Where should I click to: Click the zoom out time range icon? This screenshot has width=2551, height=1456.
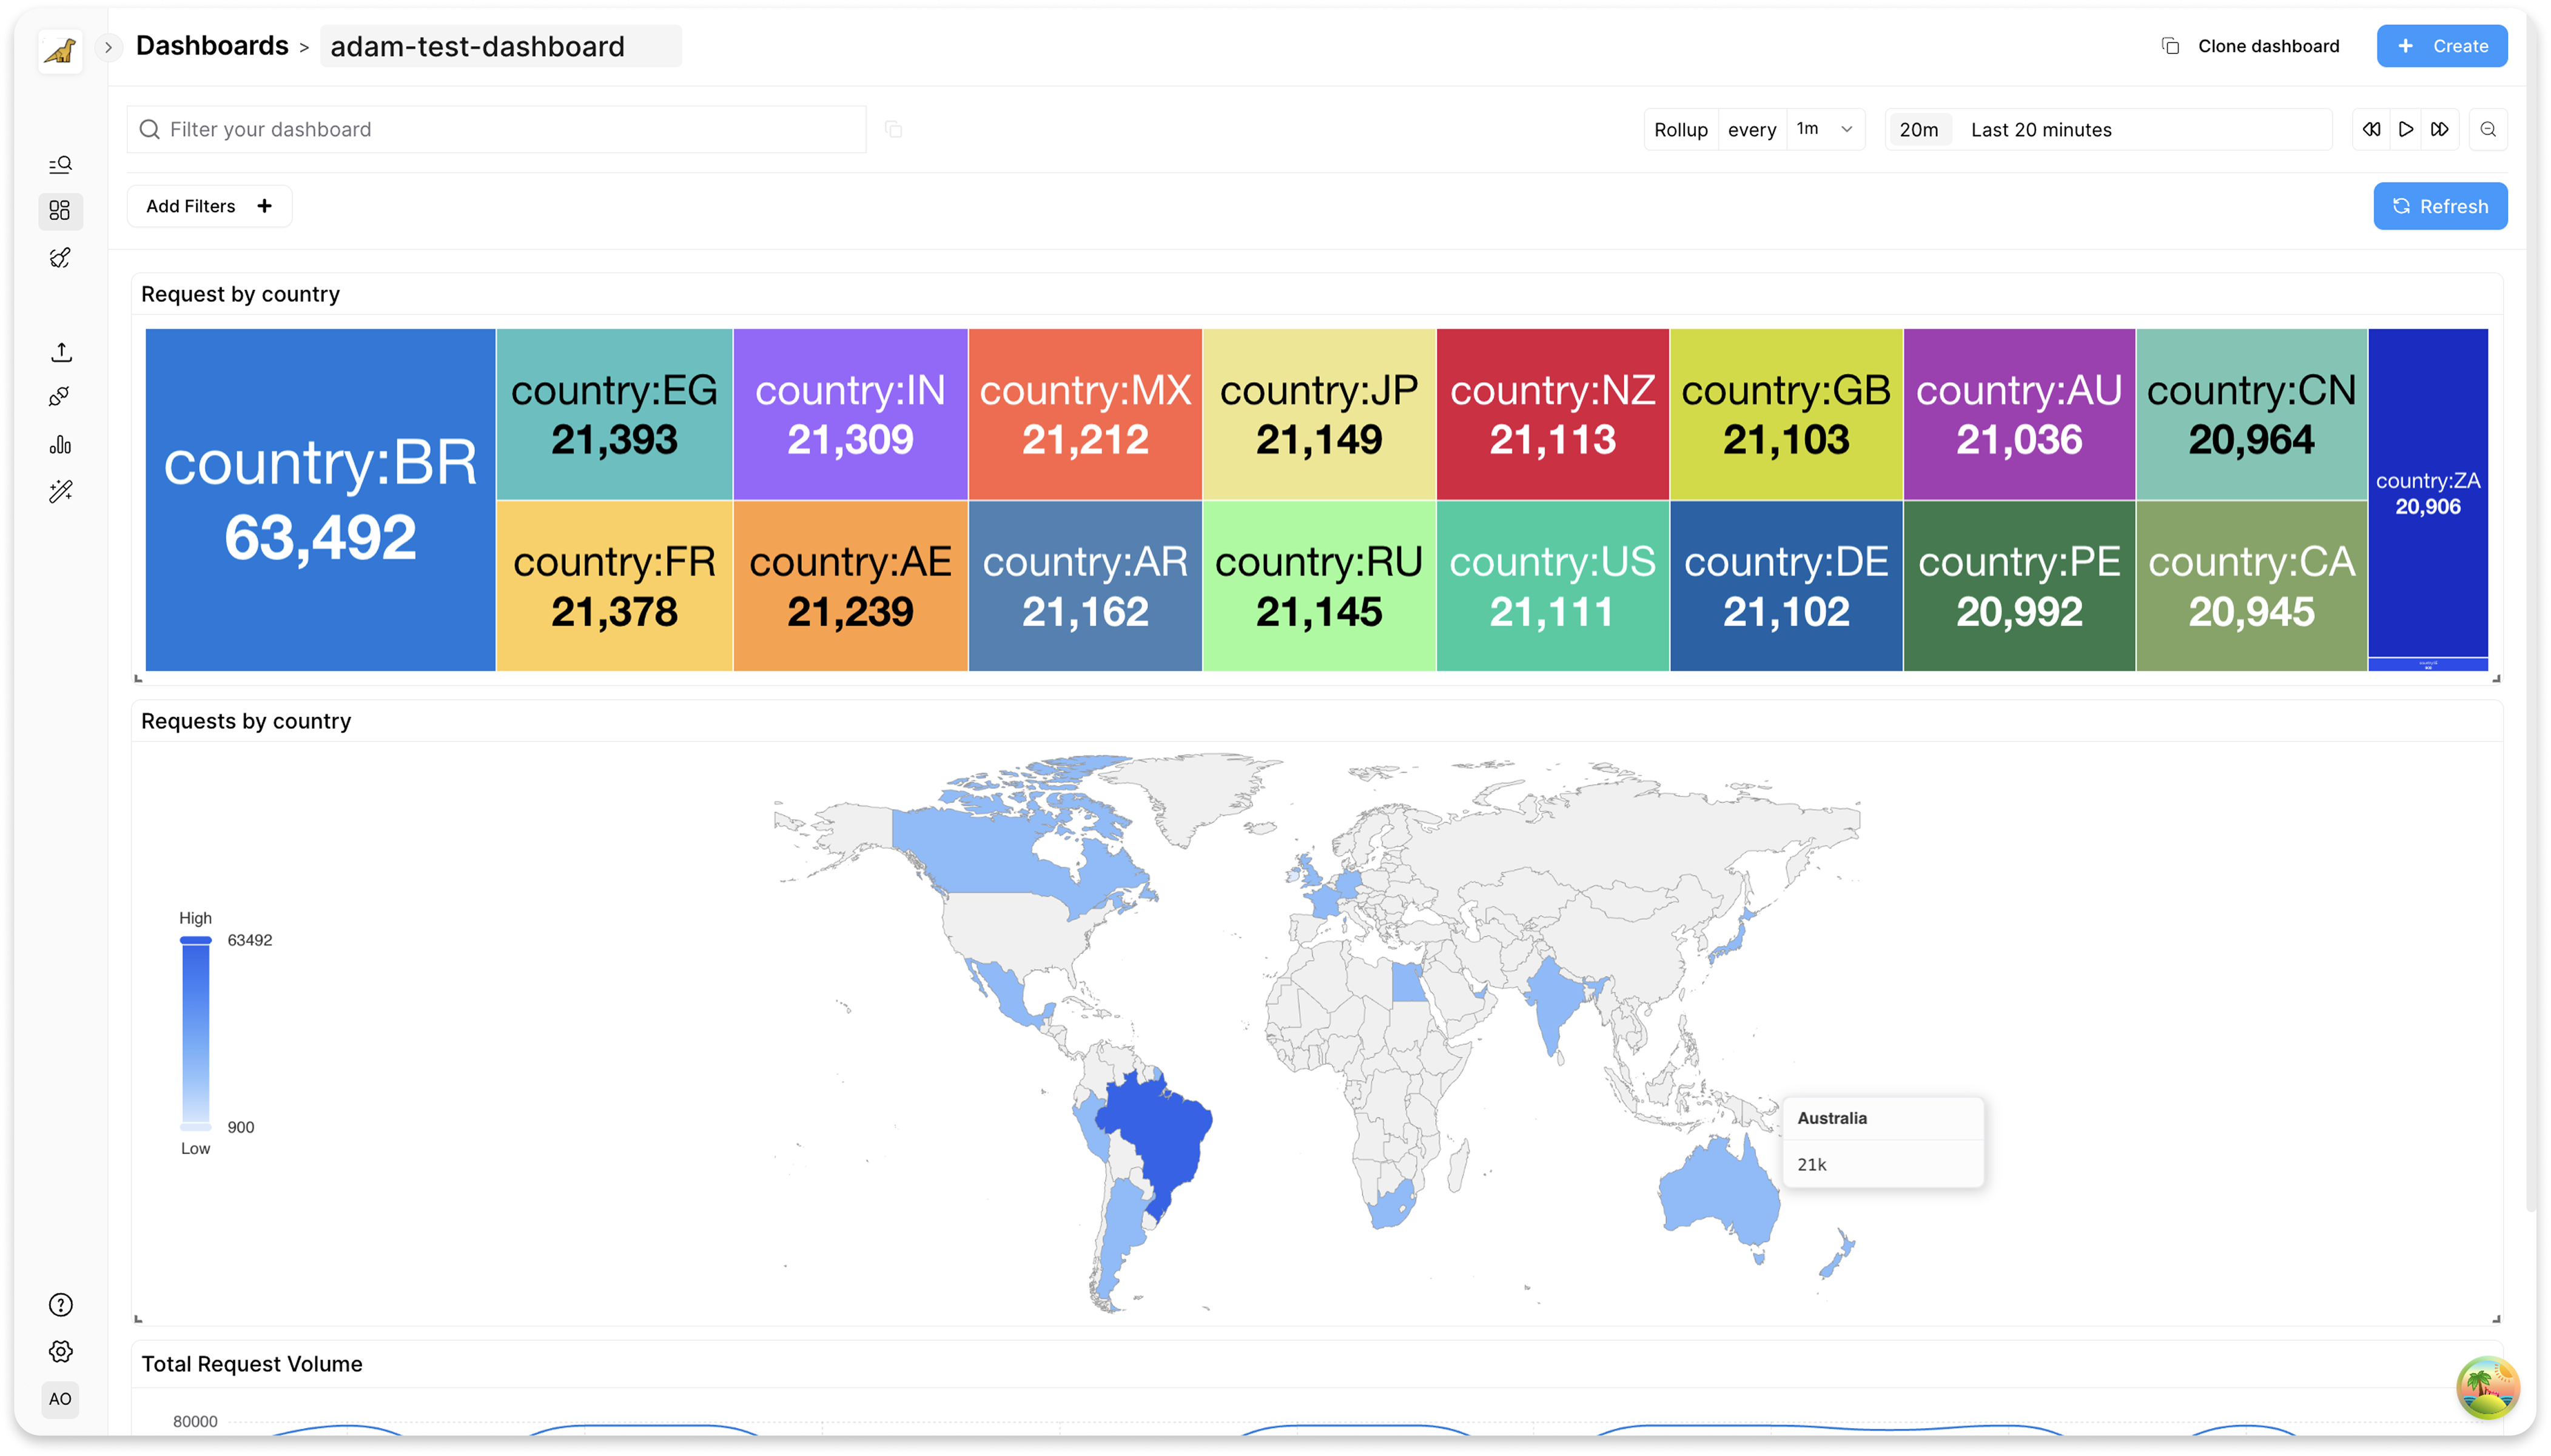2488,129
